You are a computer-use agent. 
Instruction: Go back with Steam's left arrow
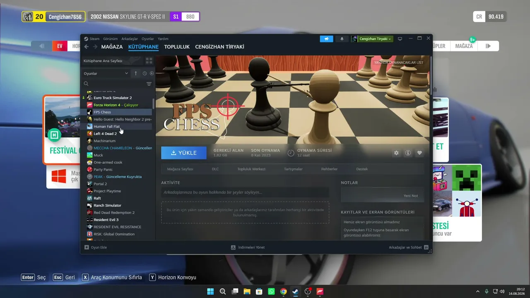click(87, 47)
